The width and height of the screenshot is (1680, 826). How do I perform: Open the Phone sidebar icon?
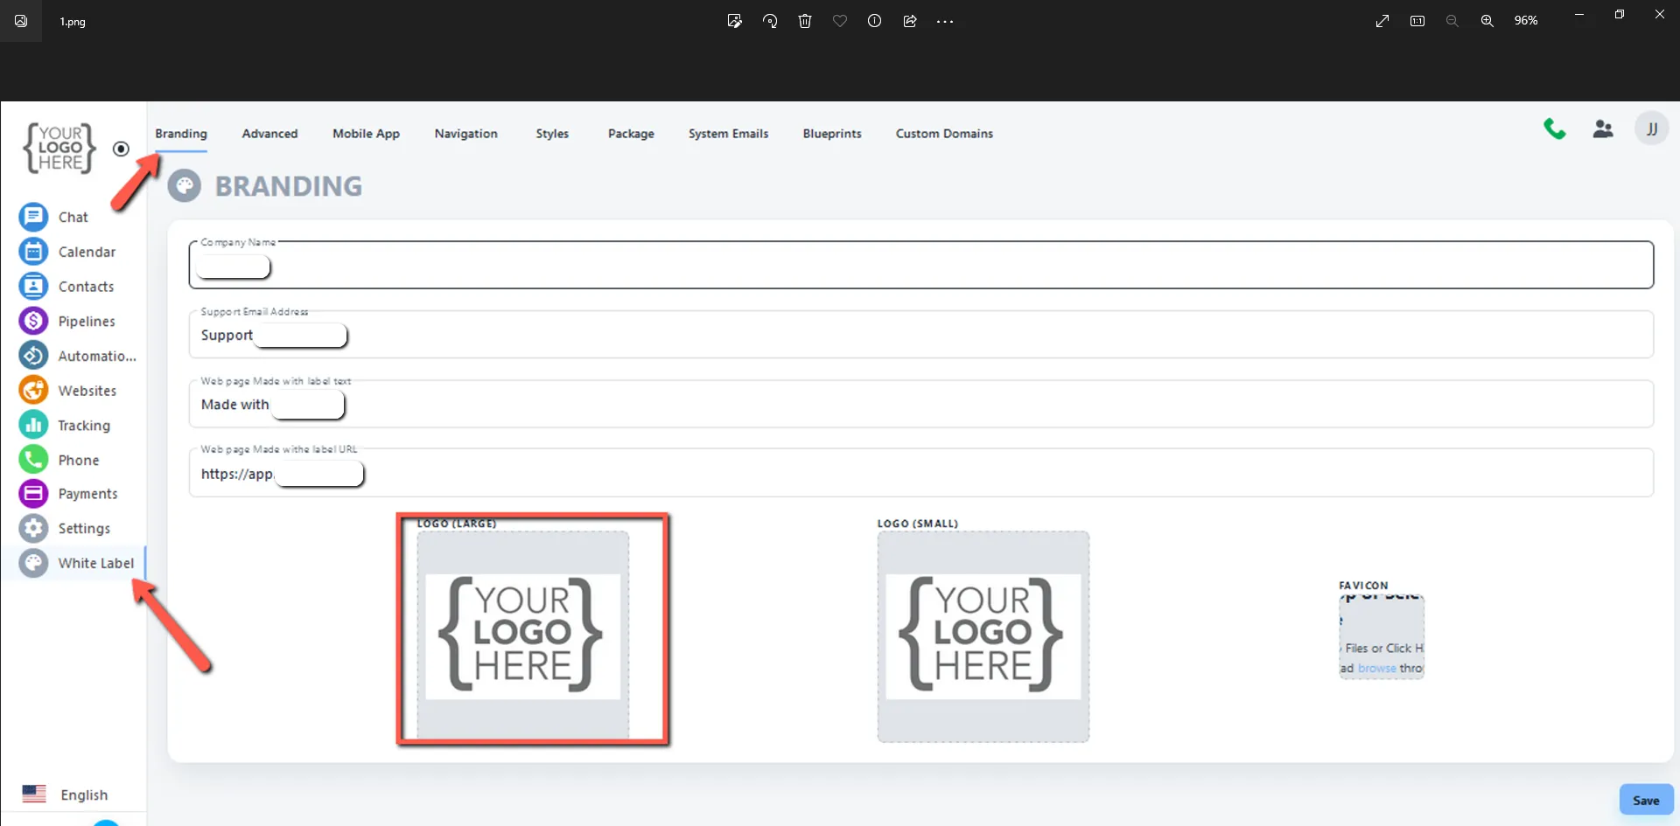click(33, 460)
